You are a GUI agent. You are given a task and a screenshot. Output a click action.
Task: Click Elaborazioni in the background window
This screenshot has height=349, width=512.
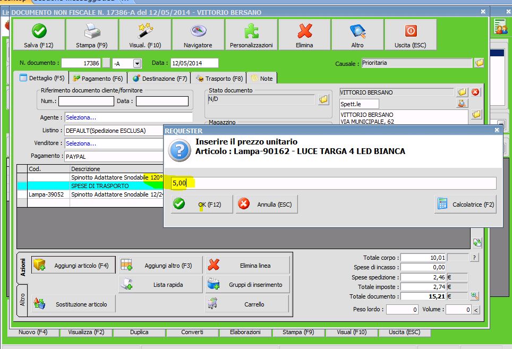click(245, 332)
